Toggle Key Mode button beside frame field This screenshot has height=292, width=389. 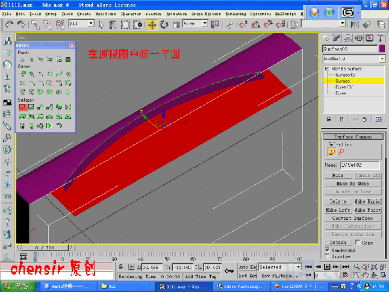point(309,275)
